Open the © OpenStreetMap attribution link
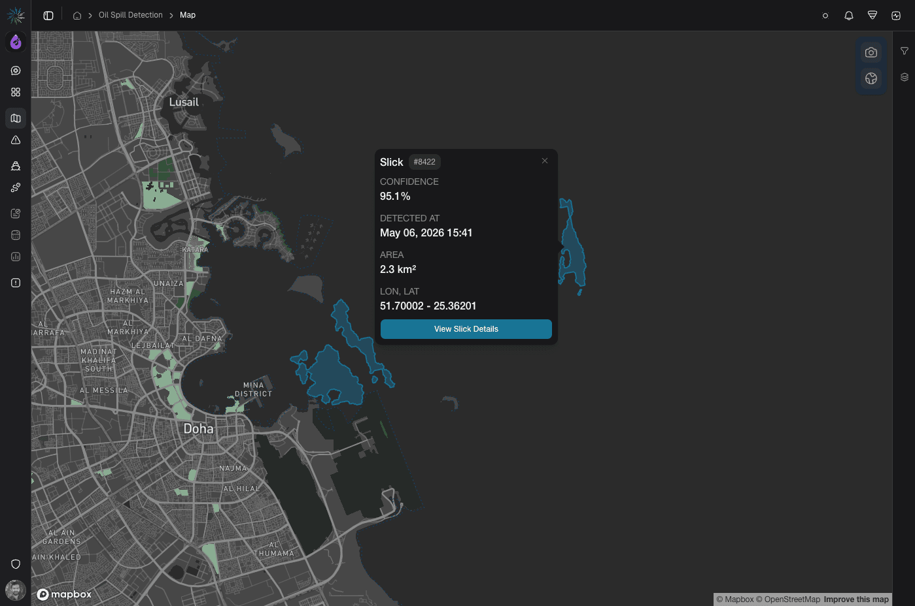This screenshot has height=606, width=915. 788,599
